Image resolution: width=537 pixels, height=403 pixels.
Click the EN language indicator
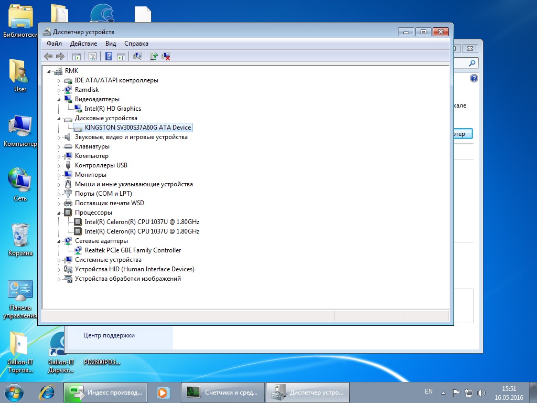tap(428, 391)
